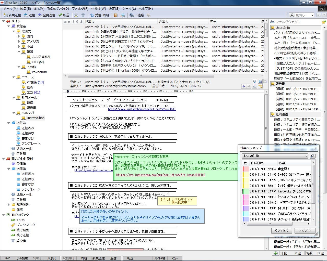The width and height of the screenshot is (327, 261).
Task: Select green Kaspersky sticky note row in list
Action: (277, 191)
